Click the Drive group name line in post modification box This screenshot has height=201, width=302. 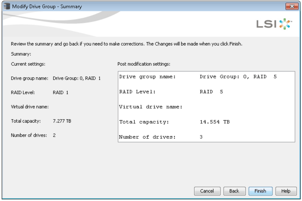198,77
